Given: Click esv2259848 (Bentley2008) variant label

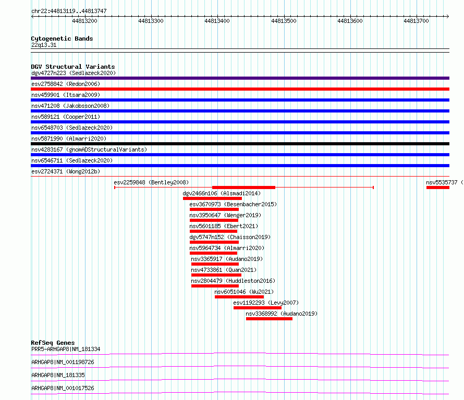Looking at the screenshot, I should click(x=151, y=182).
